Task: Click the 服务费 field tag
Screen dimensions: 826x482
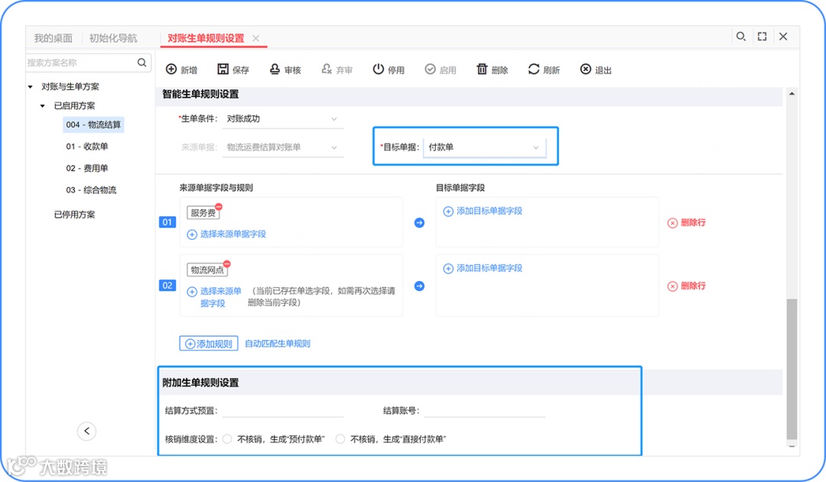Action: coord(203,212)
